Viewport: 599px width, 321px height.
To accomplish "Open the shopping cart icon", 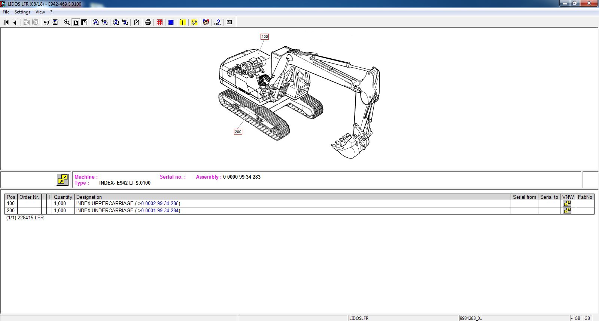I will click(46, 22).
